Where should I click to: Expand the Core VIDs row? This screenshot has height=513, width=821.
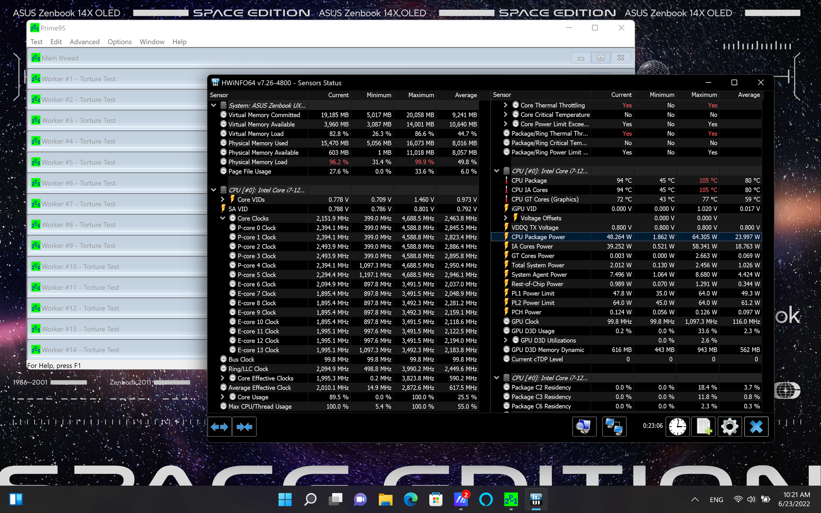click(222, 199)
